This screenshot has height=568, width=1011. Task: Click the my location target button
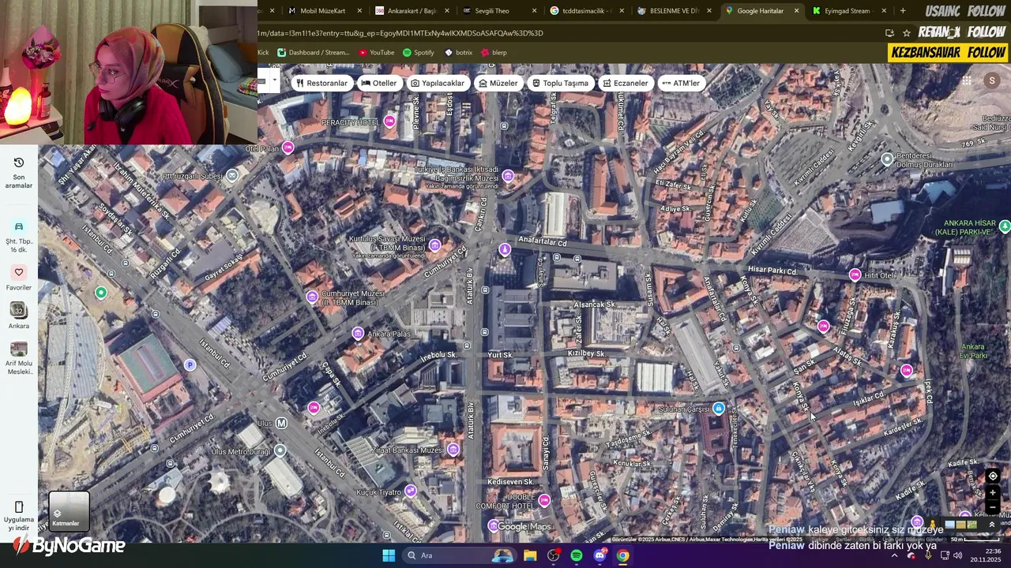993,476
